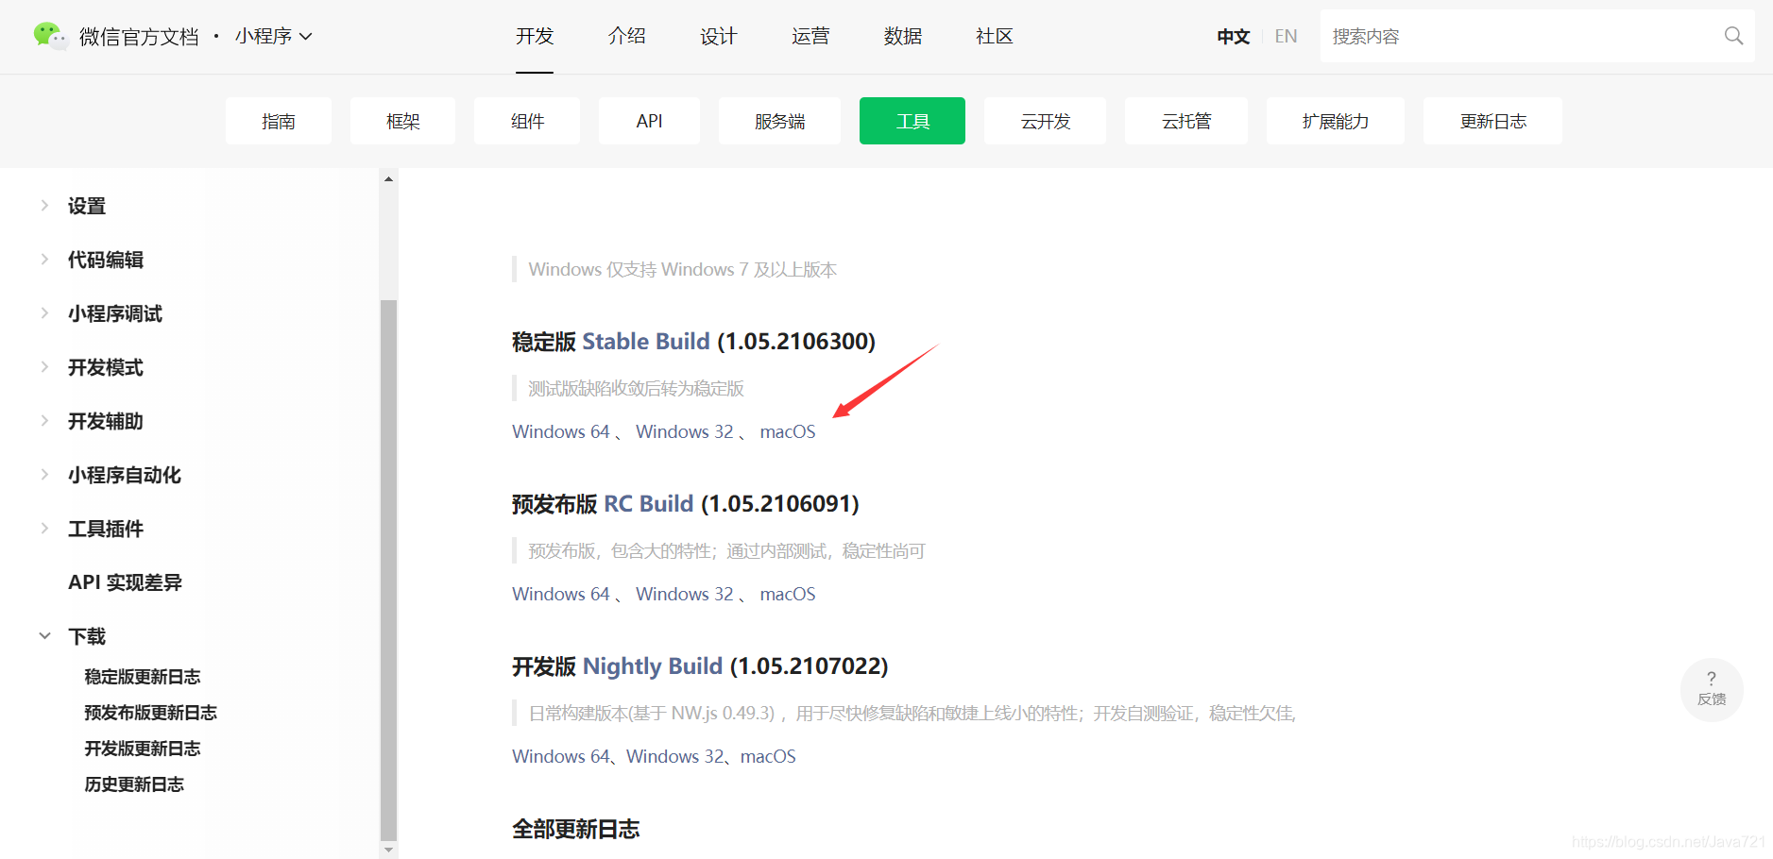Open the 运营 top navigation tab
The height and width of the screenshot is (859, 1773).
[x=810, y=36]
